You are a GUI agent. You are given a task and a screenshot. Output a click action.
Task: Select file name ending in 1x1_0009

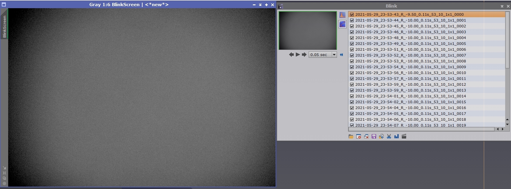(x=411, y=67)
